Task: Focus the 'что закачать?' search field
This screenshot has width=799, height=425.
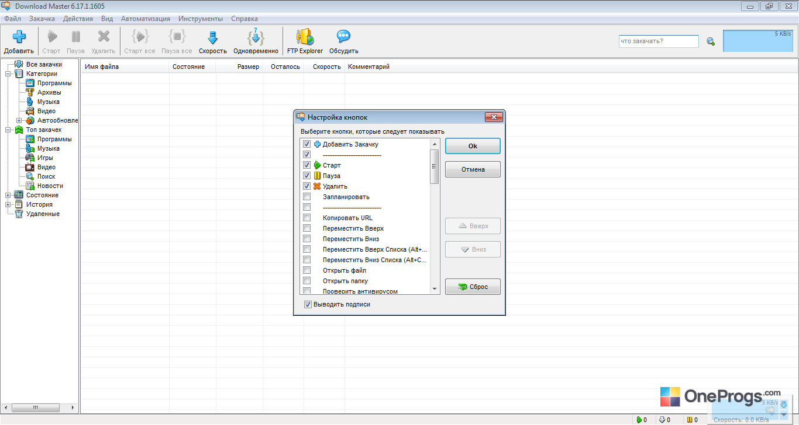Action: tap(659, 41)
